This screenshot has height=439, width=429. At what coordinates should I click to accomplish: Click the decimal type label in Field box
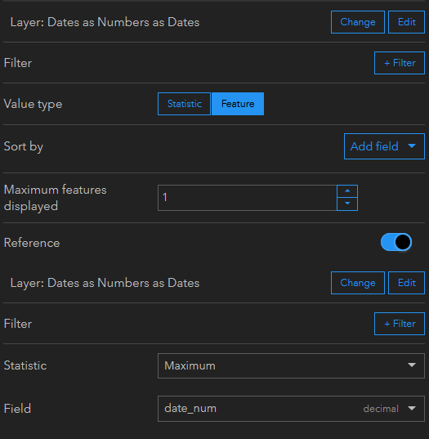coord(381,409)
